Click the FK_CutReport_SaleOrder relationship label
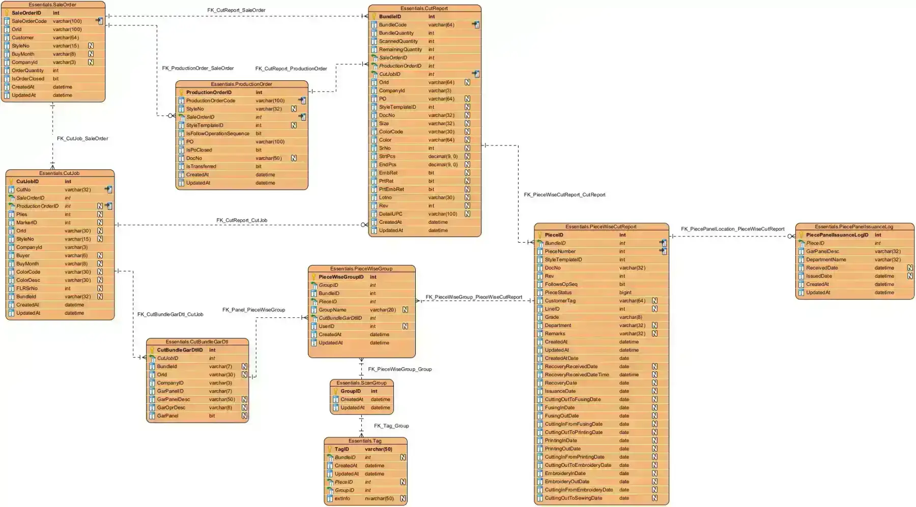 236,10
